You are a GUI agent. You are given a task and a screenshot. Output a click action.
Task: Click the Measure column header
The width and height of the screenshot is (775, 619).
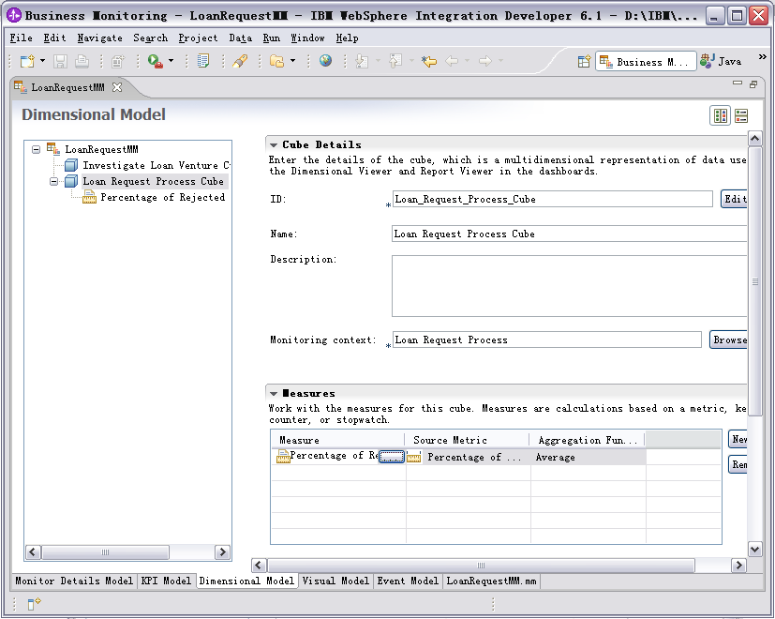[337, 440]
